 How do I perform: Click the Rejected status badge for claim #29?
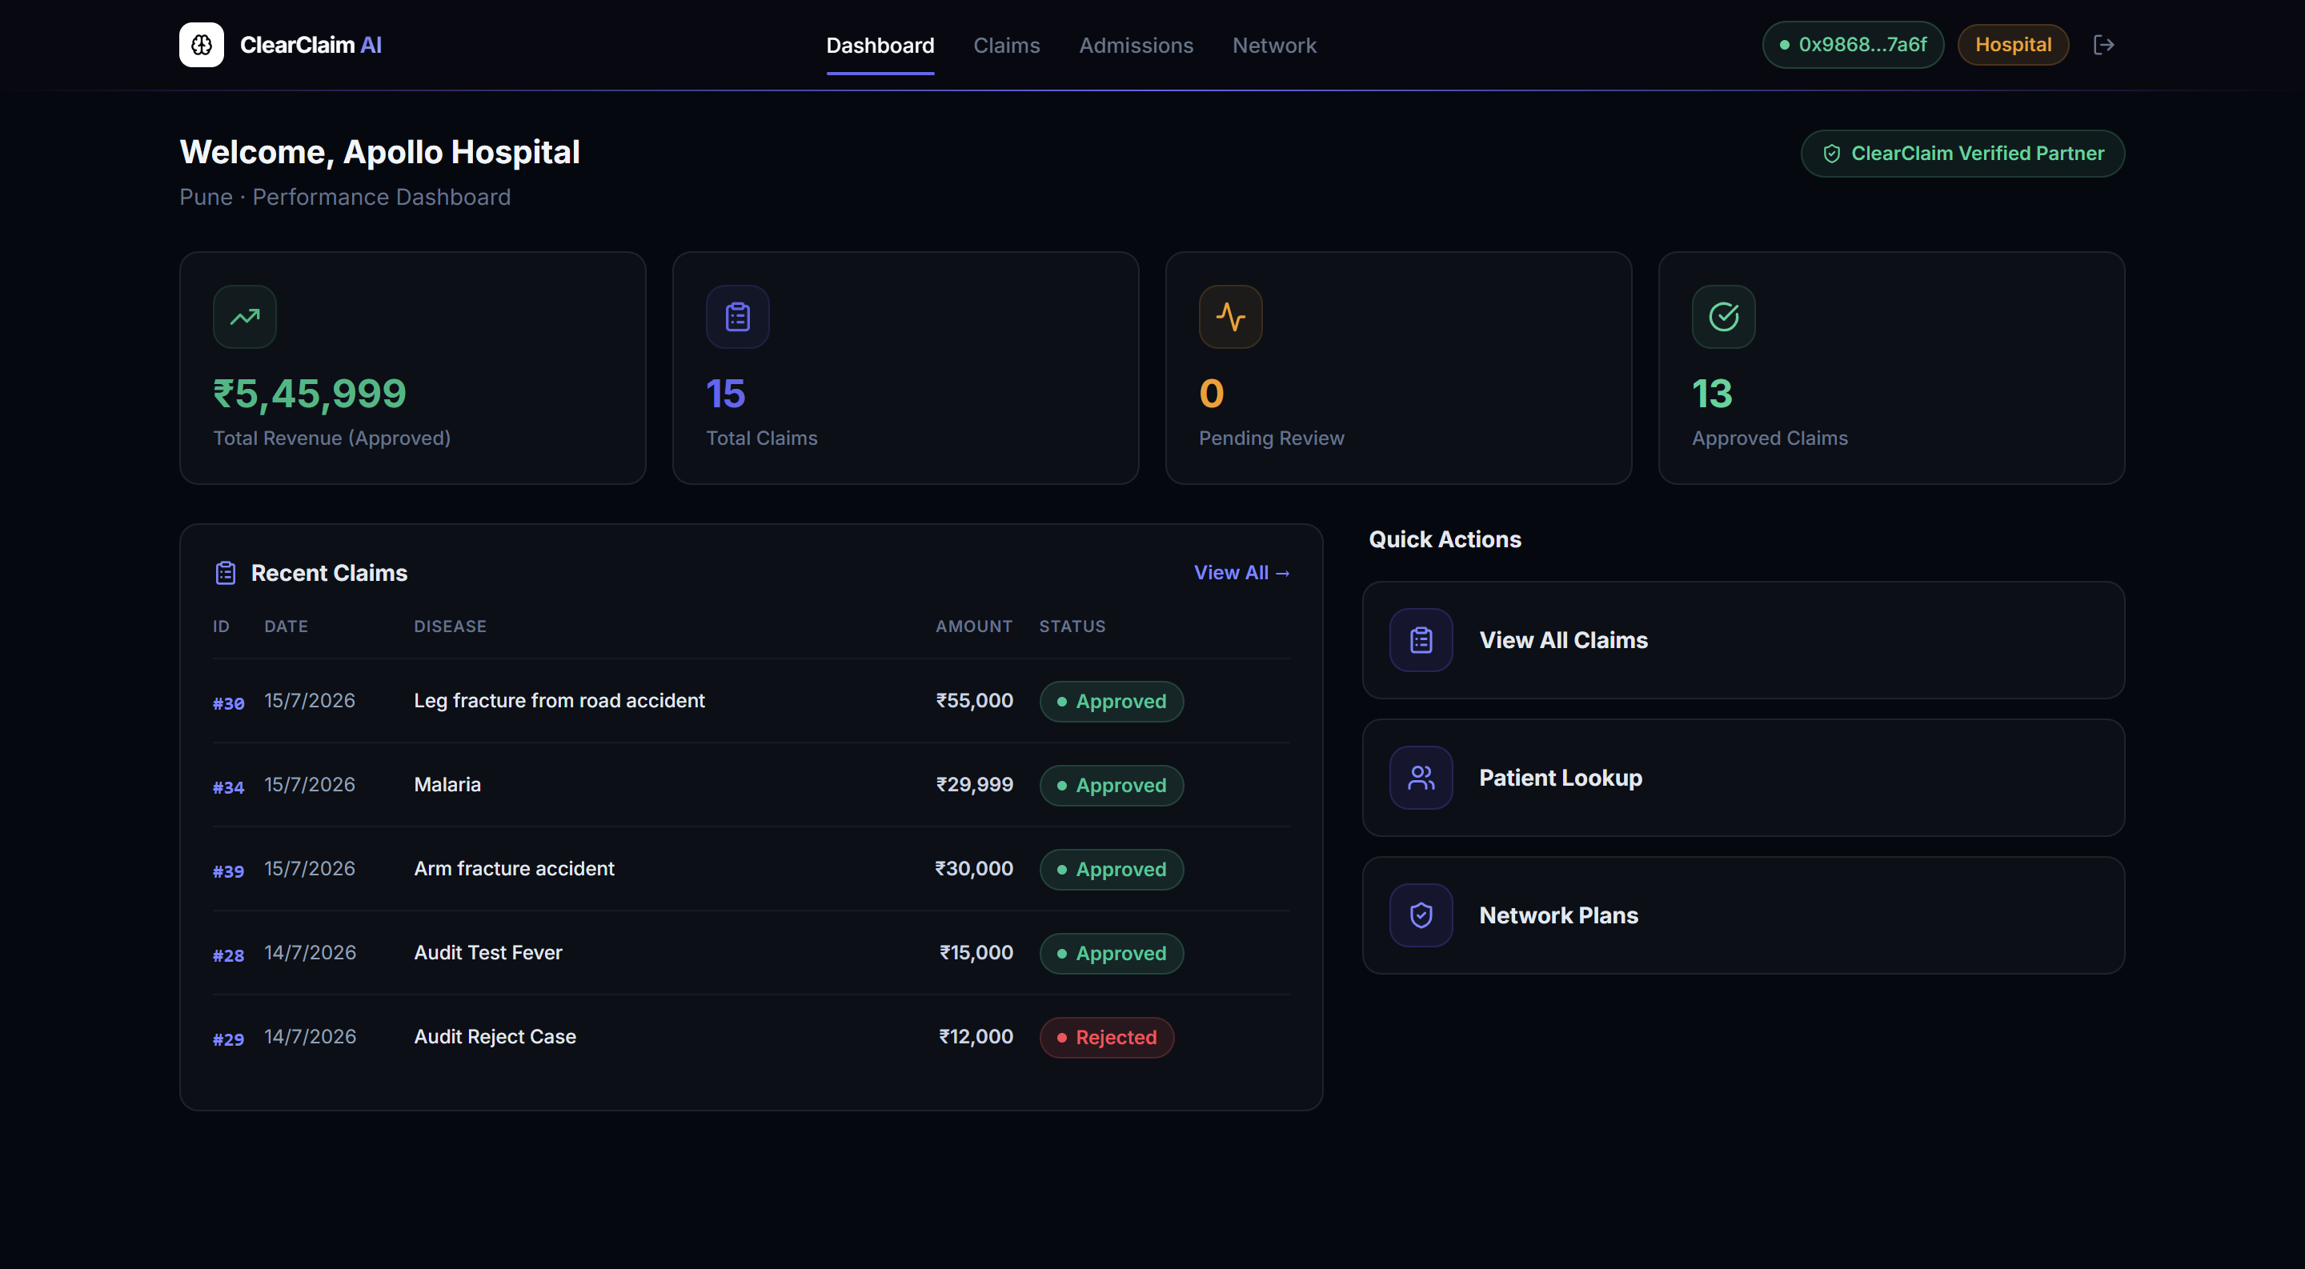pos(1107,1038)
